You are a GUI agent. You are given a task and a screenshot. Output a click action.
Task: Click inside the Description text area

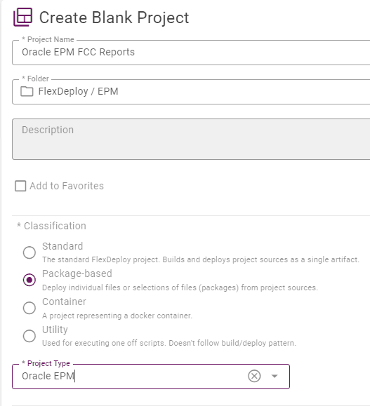point(191,140)
